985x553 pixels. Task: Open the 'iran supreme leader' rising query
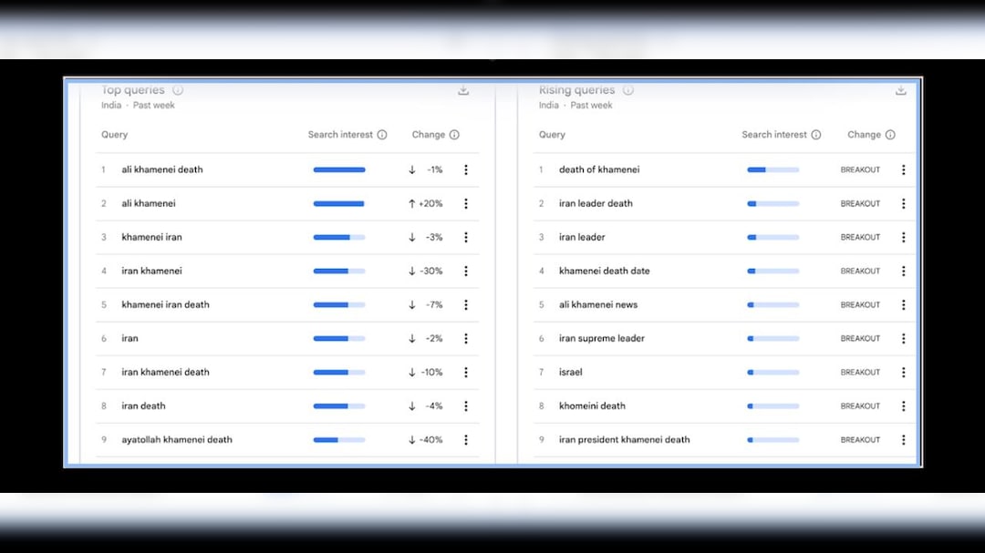[601, 338]
